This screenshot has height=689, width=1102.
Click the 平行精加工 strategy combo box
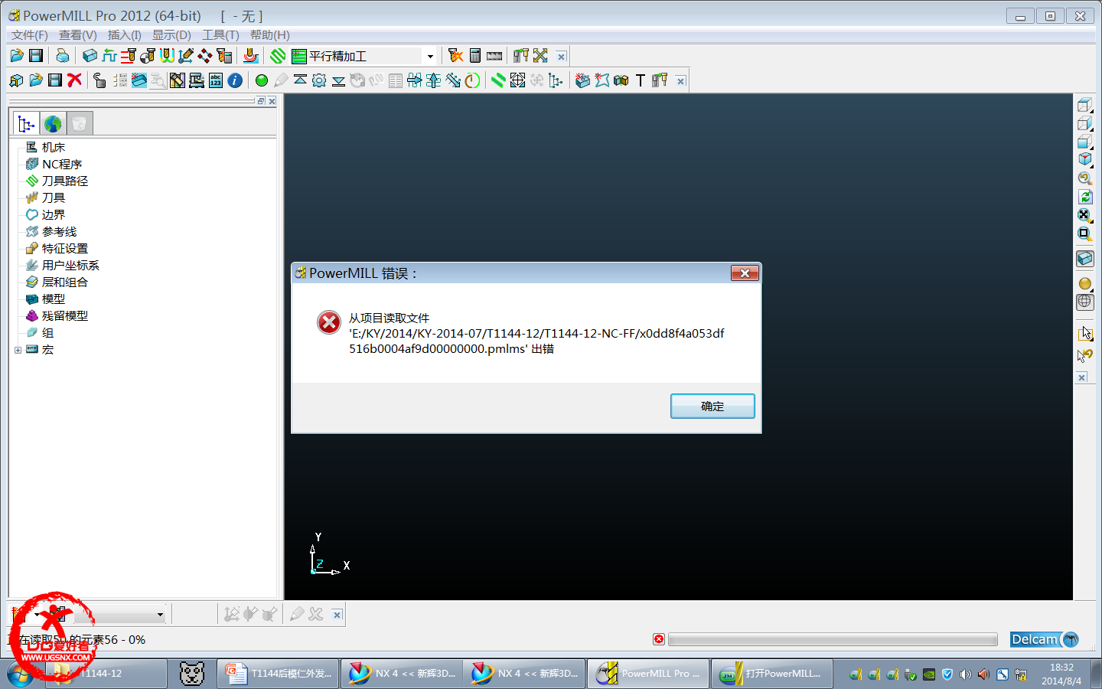(x=364, y=56)
